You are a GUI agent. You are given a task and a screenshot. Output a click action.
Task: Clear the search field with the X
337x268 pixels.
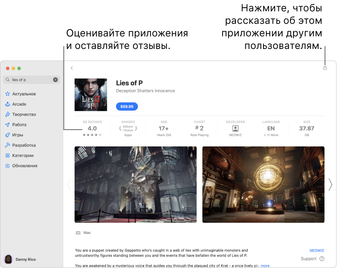click(55, 80)
